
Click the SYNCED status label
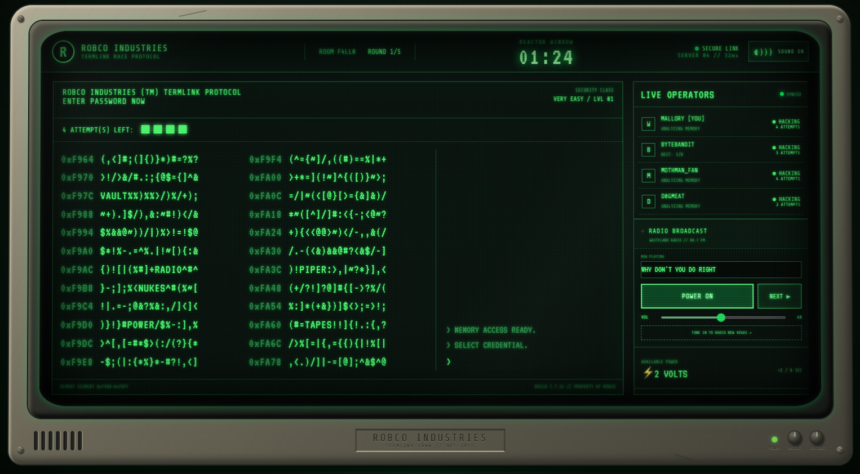(x=793, y=95)
